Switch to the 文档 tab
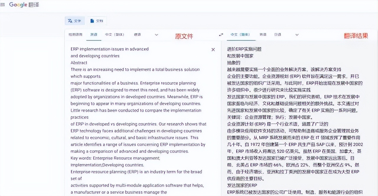The image size is (378, 196). [x=97, y=21]
